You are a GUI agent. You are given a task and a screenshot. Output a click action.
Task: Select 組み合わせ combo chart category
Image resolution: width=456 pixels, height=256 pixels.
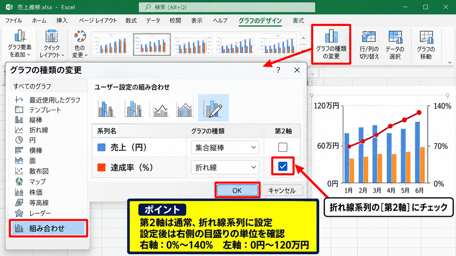48,228
